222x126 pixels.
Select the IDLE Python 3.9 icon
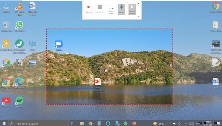tap(215, 66)
